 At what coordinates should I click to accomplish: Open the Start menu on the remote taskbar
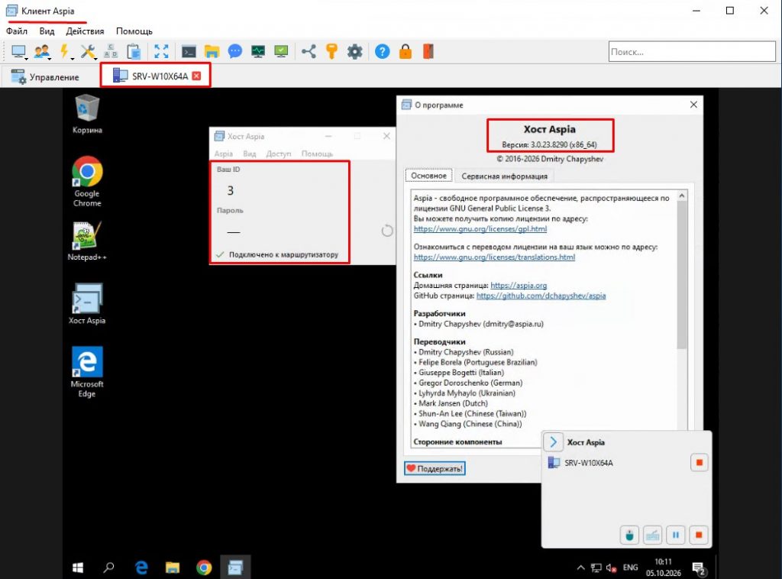78,568
